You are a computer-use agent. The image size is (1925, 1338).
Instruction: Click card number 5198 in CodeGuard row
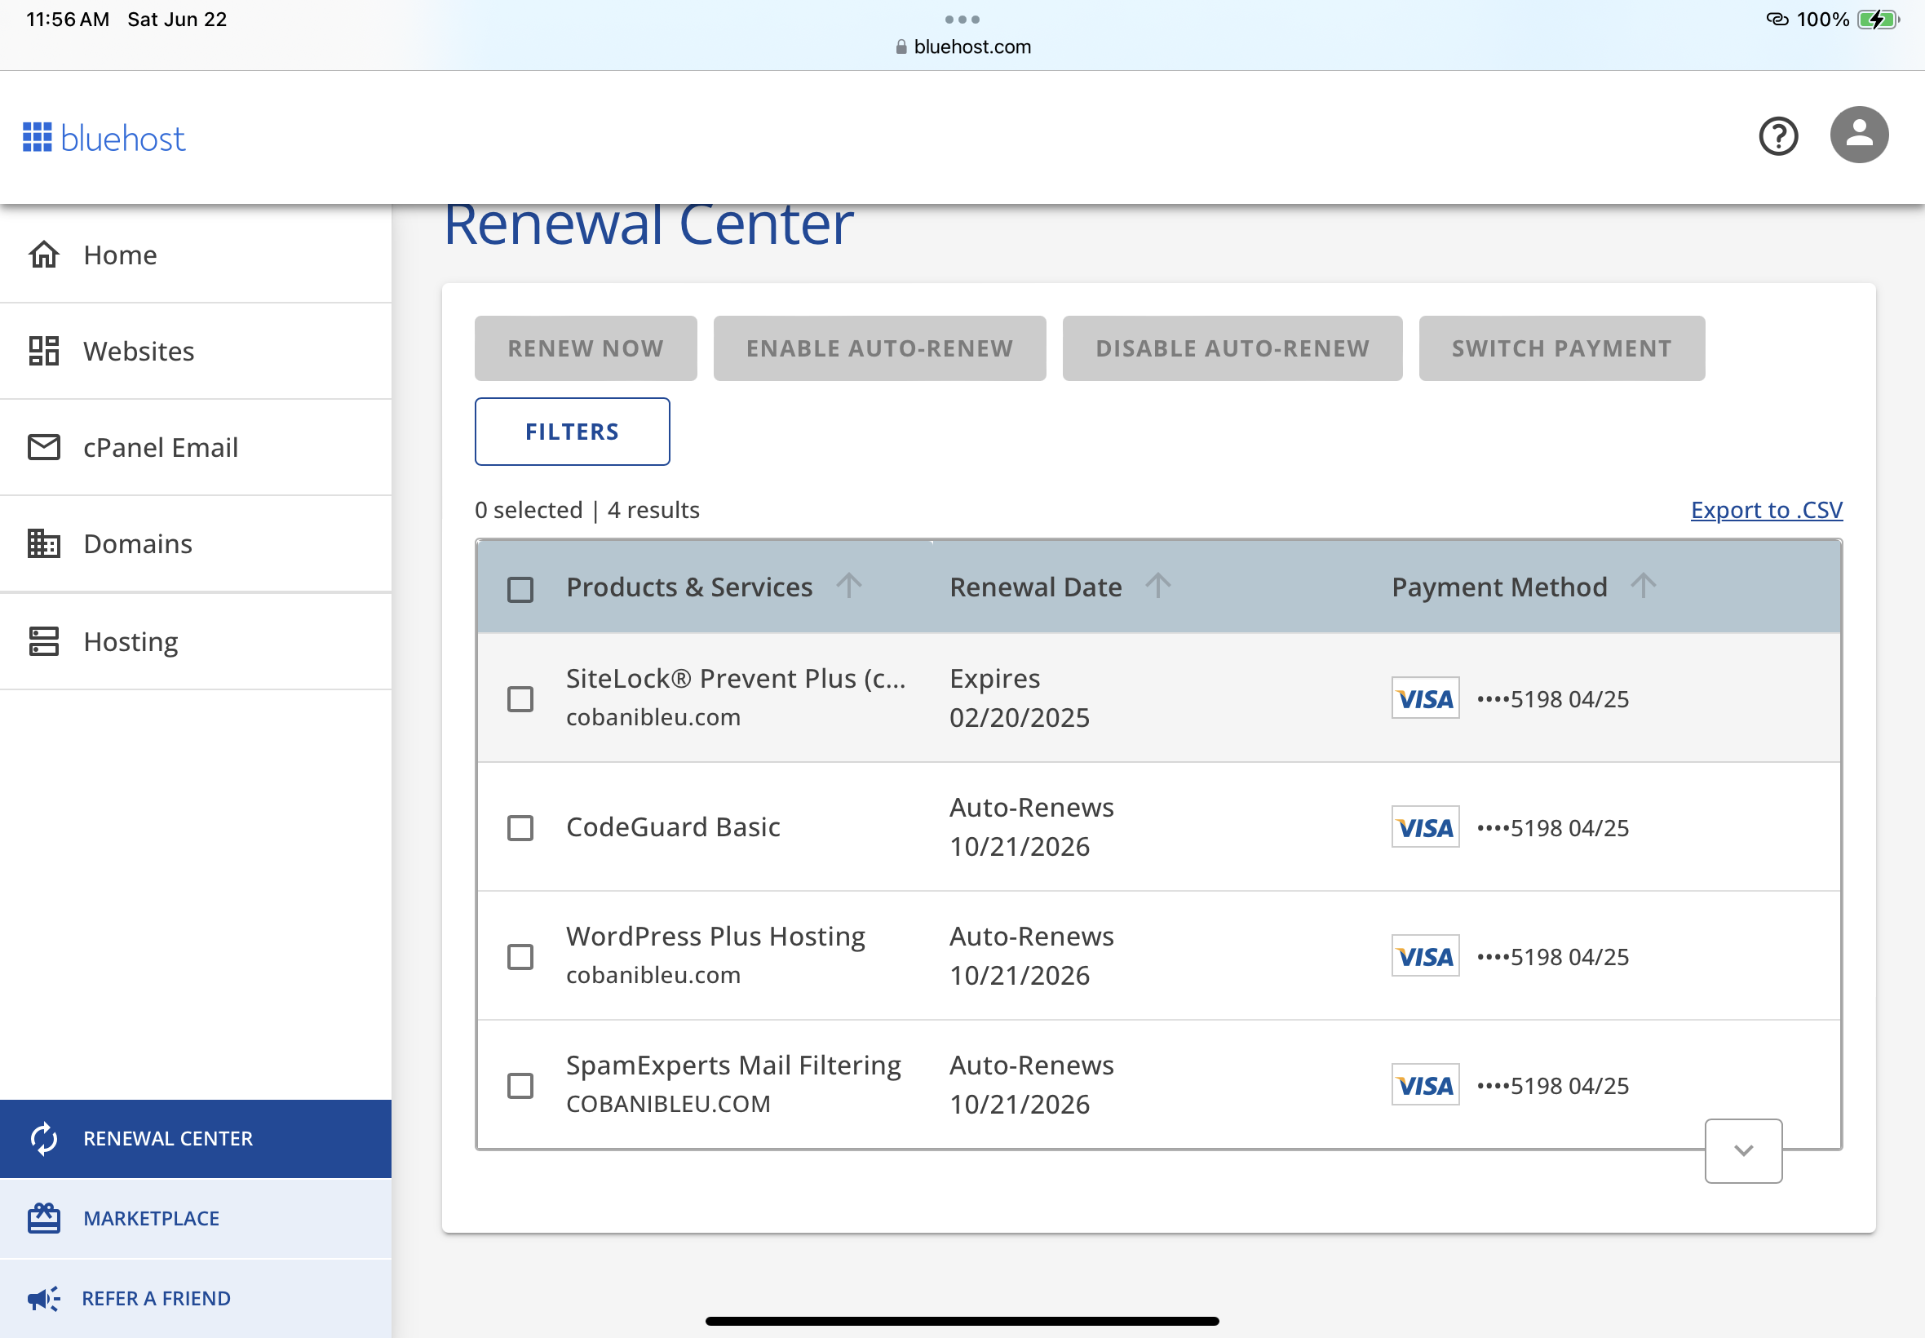1552,828
